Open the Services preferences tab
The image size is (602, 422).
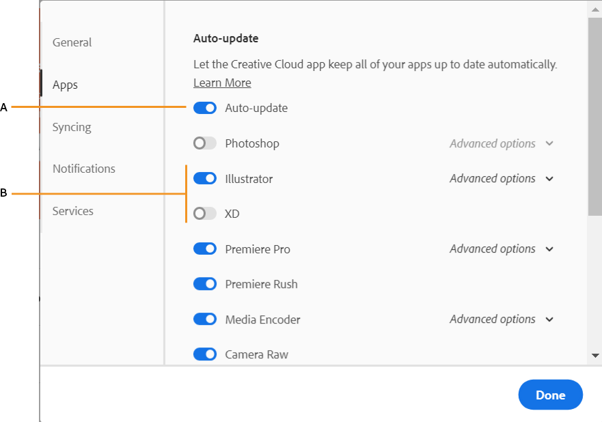point(73,211)
